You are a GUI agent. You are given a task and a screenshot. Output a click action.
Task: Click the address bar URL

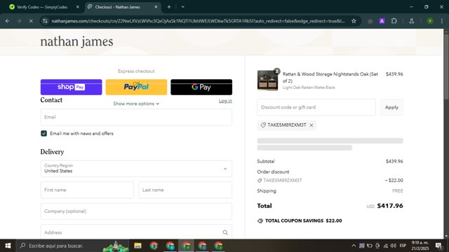(198, 21)
